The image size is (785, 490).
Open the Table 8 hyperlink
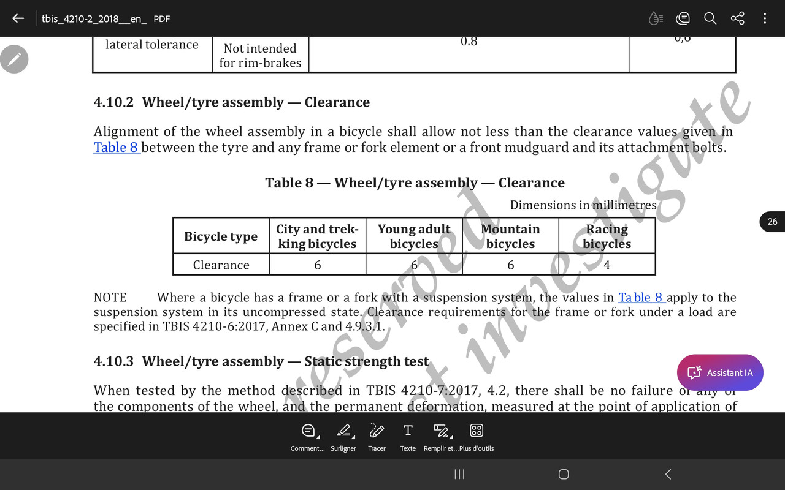click(115, 147)
